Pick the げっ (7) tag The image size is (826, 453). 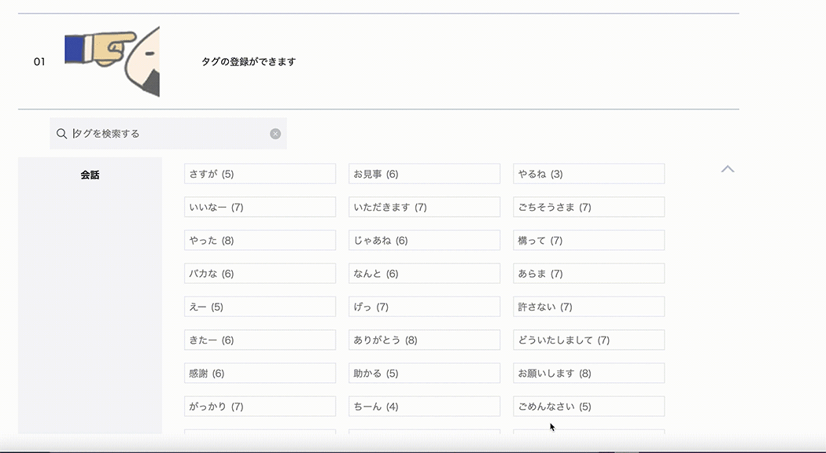coord(424,307)
